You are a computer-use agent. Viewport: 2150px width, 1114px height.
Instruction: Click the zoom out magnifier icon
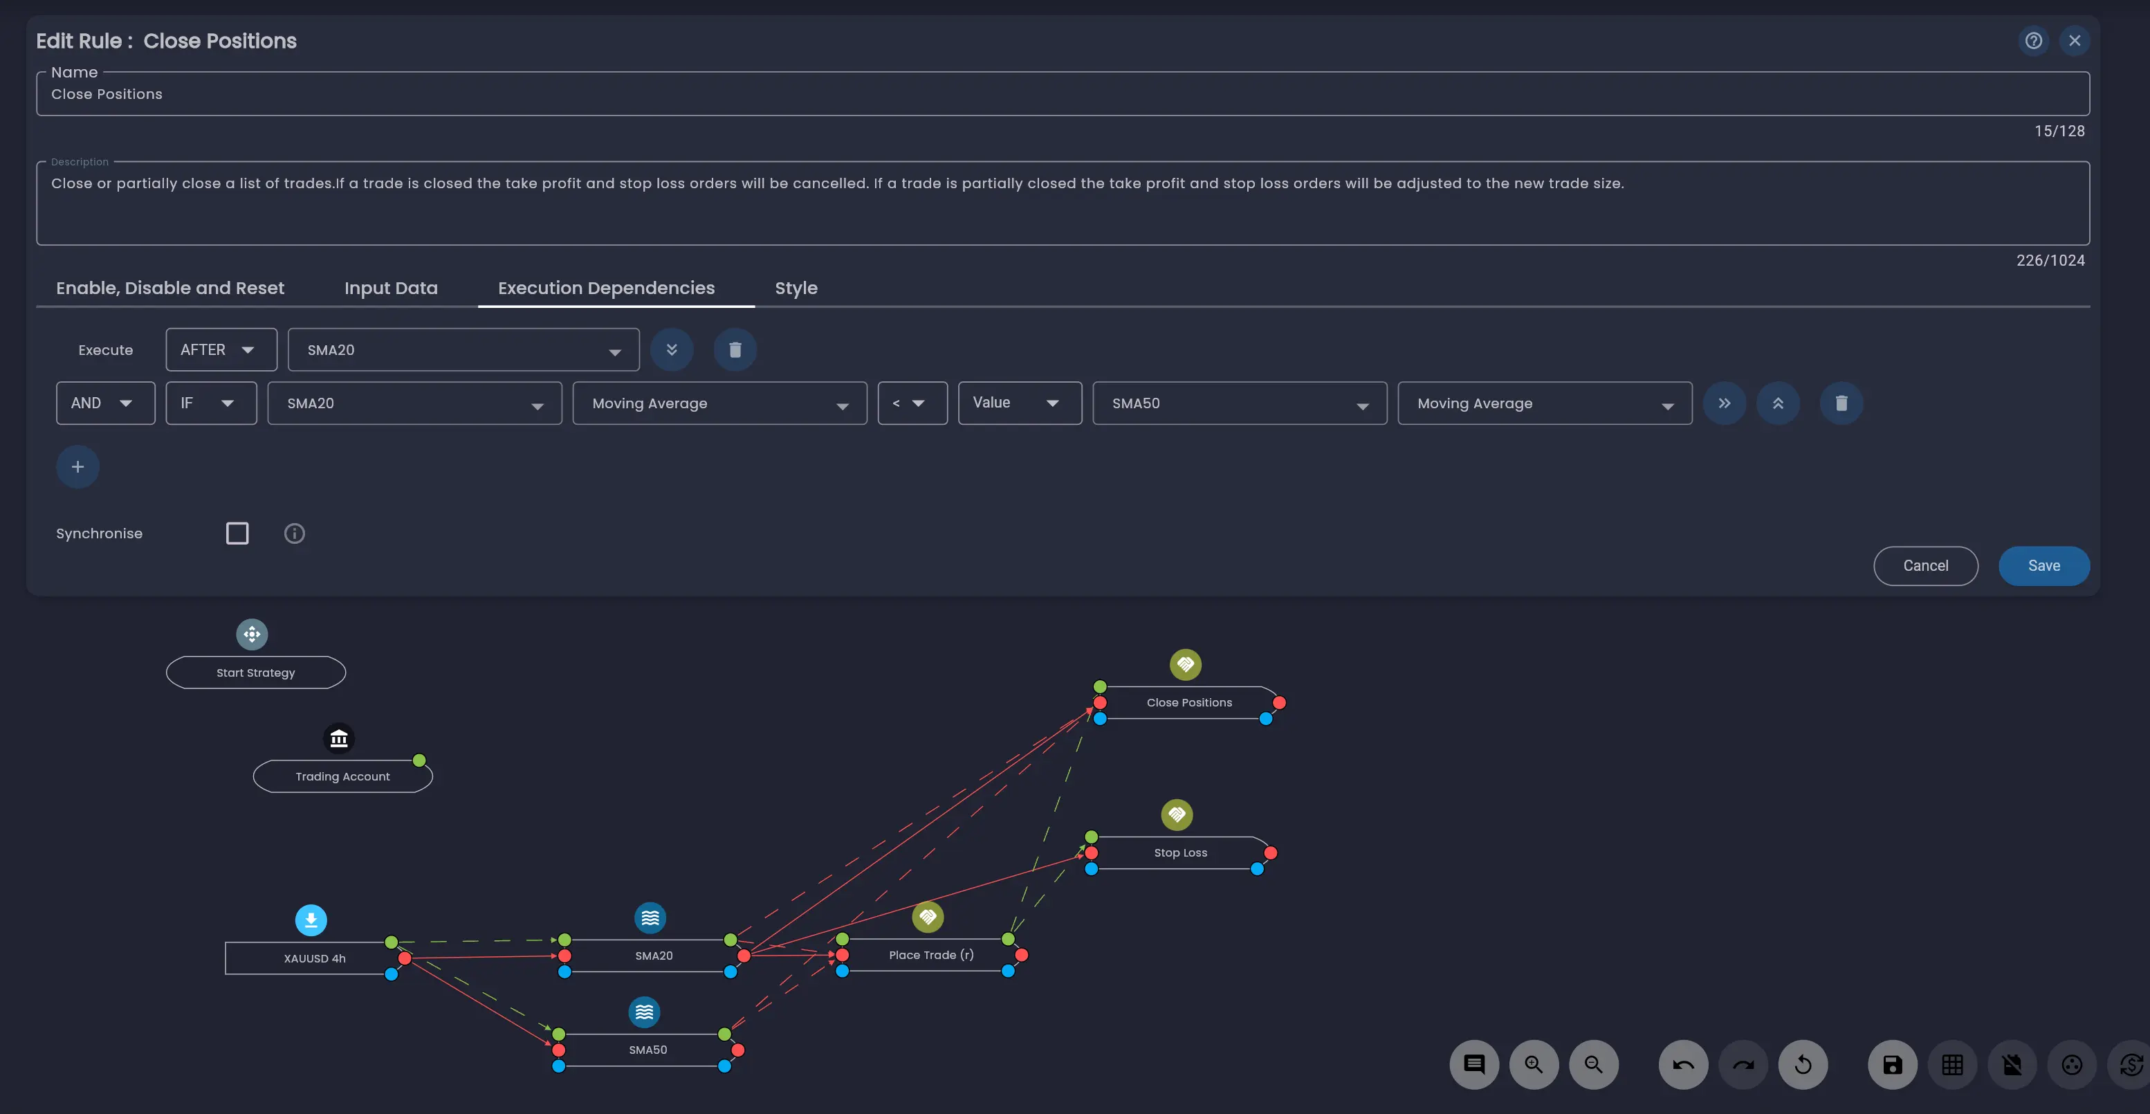(1593, 1065)
